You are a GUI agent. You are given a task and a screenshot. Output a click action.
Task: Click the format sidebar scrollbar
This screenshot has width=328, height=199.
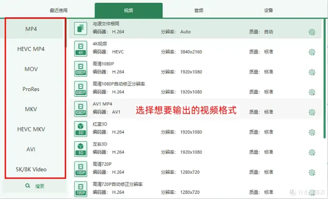tap(66, 33)
